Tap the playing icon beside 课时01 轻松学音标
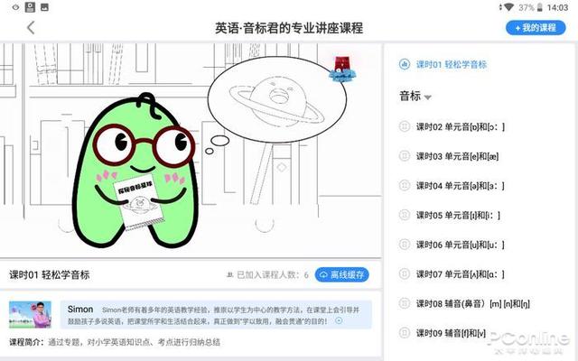The height and width of the screenshot is (361, 578). point(405,64)
